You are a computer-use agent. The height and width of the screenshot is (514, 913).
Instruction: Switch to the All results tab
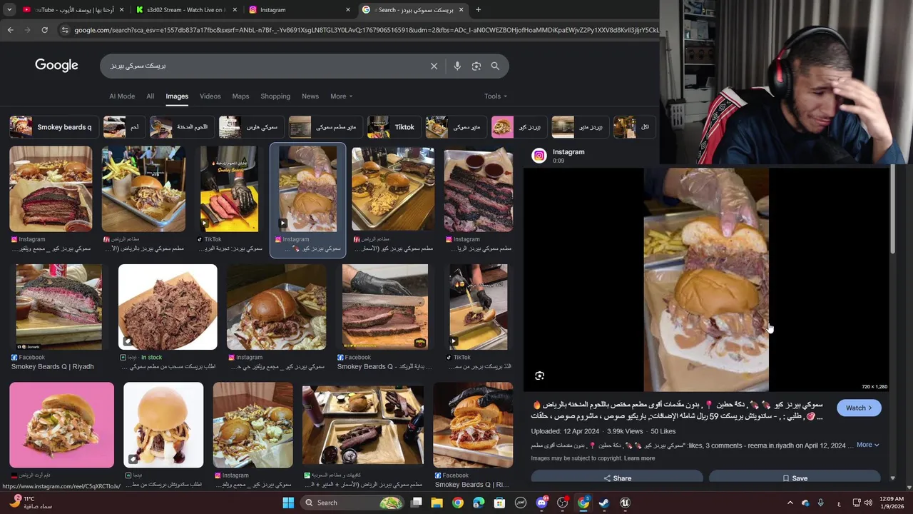[x=150, y=96]
